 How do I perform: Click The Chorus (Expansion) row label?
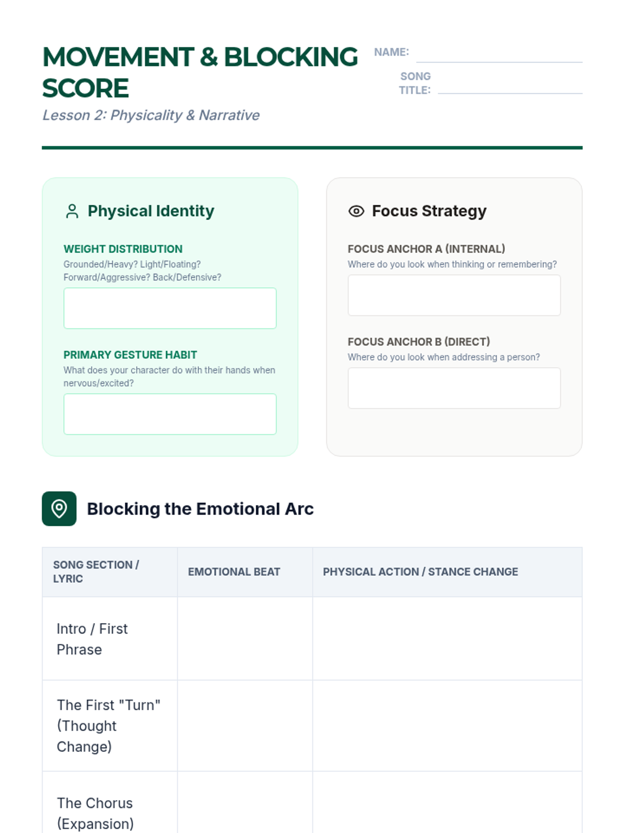coord(95,813)
